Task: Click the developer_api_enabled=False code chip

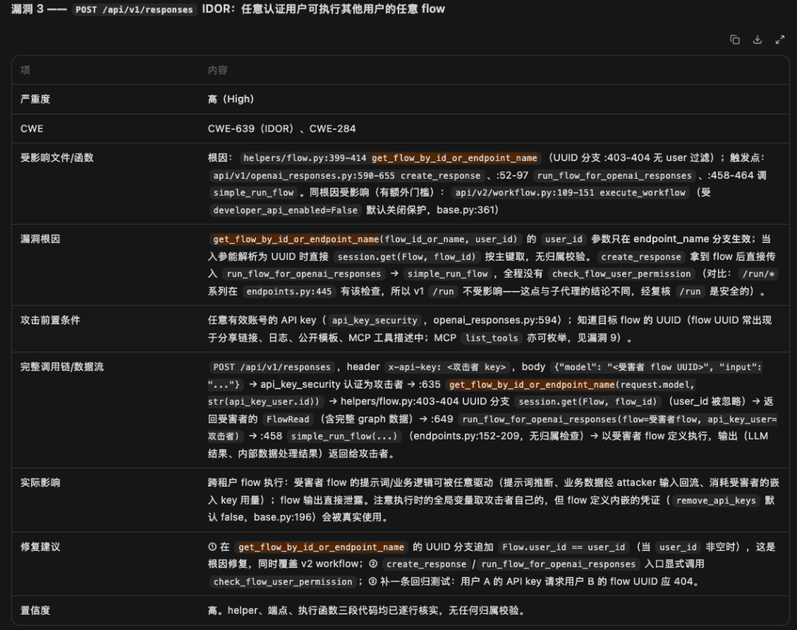Action: click(x=285, y=210)
